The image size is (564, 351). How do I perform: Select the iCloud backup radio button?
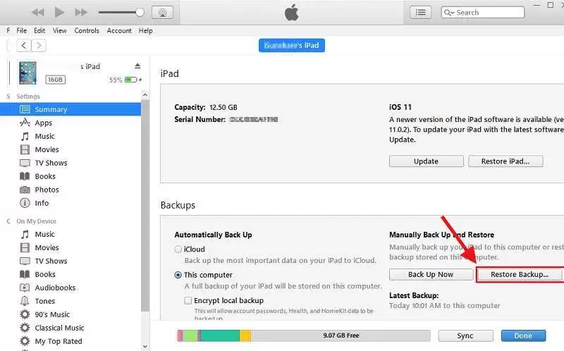click(x=178, y=250)
